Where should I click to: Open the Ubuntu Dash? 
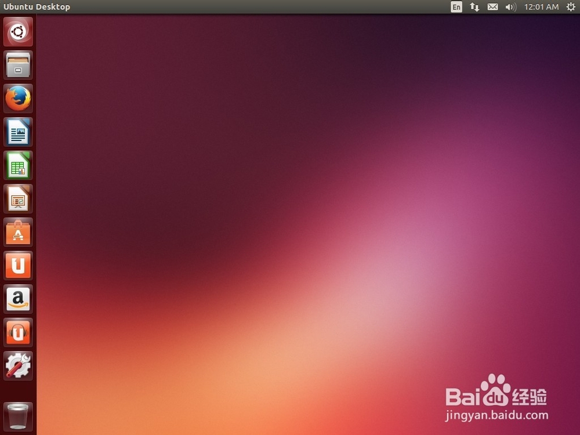tap(17, 31)
